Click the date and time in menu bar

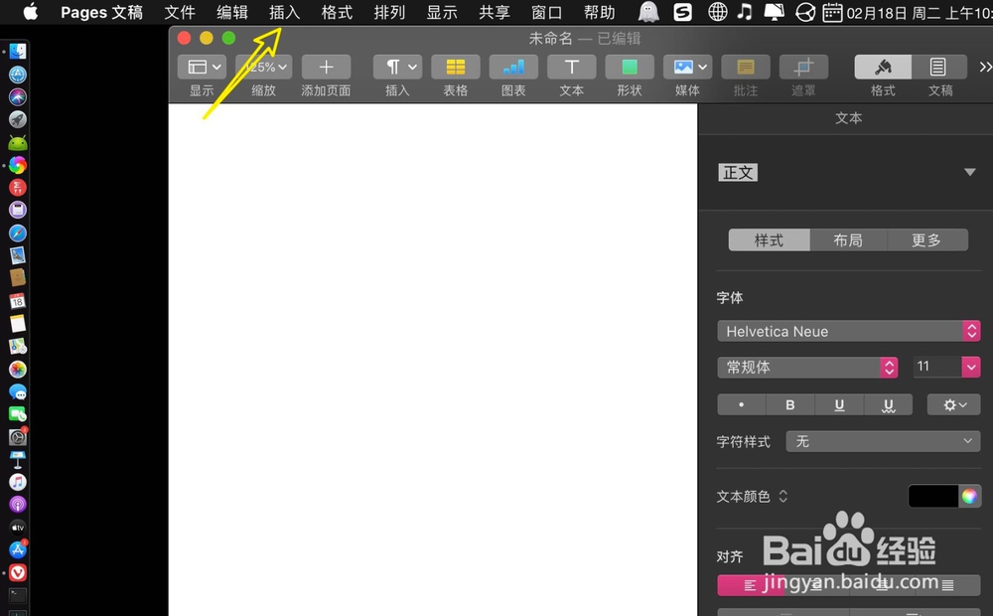(919, 13)
